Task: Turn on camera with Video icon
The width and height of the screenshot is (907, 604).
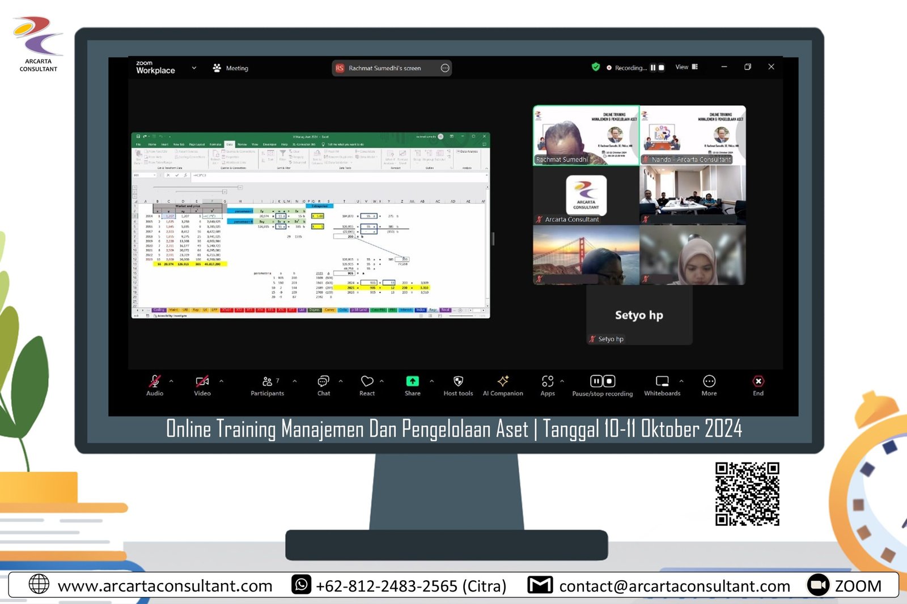Action: coord(202,382)
